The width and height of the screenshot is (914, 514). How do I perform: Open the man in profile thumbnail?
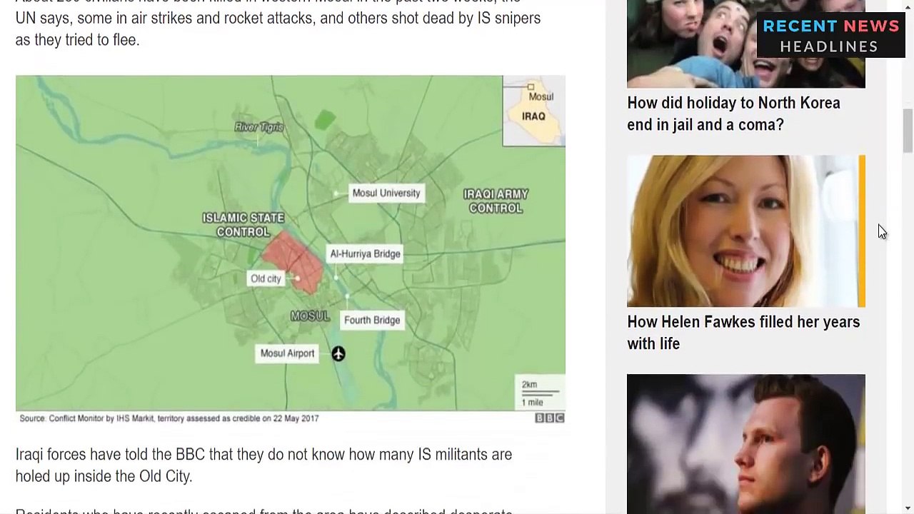coord(745,444)
